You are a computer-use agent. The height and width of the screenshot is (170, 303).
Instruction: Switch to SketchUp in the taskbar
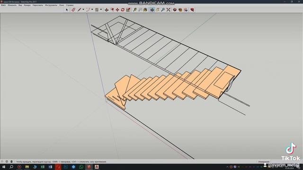point(89,167)
